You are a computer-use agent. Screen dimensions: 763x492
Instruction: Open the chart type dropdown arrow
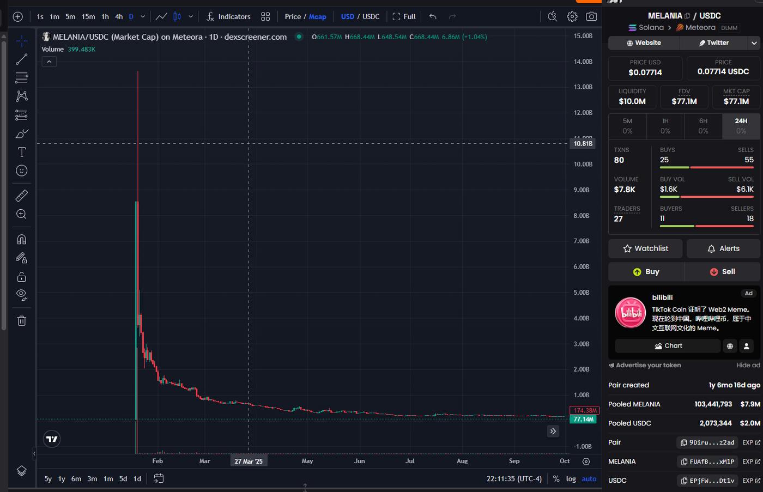(191, 16)
